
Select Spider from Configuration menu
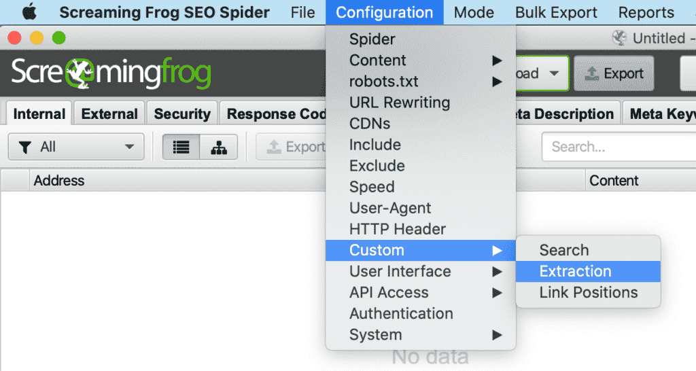coord(421,39)
